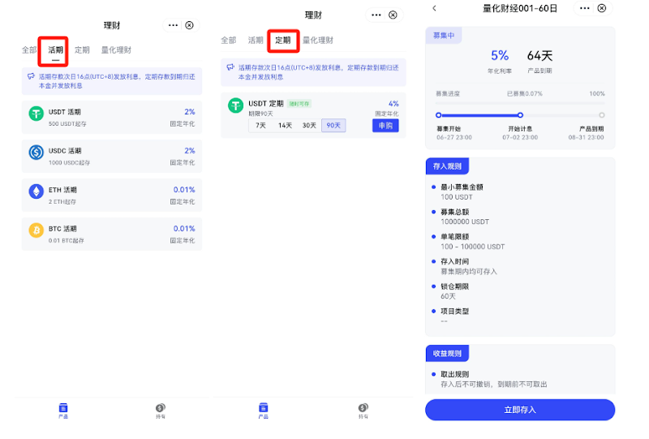Tap the USDC 活期 coin icon
The width and height of the screenshot is (649, 439).
[x=37, y=153]
